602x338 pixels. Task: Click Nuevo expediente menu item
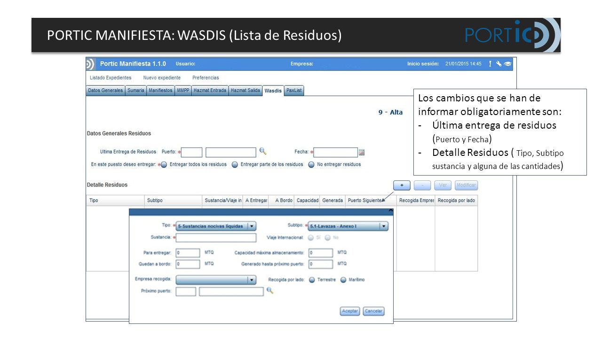(x=162, y=78)
